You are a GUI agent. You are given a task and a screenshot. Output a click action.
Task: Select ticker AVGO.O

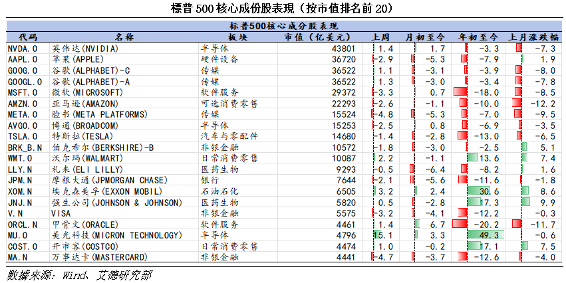(x=23, y=126)
